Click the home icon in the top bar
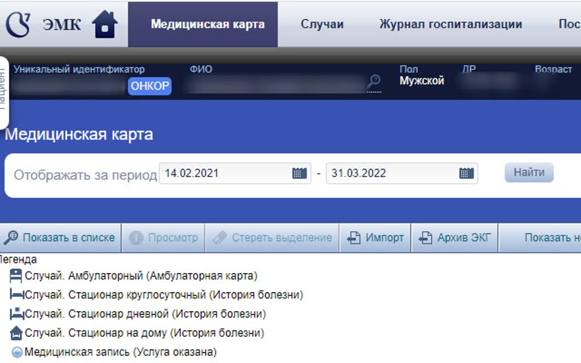Image resolution: width=581 pixels, height=363 pixels. click(104, 24)
